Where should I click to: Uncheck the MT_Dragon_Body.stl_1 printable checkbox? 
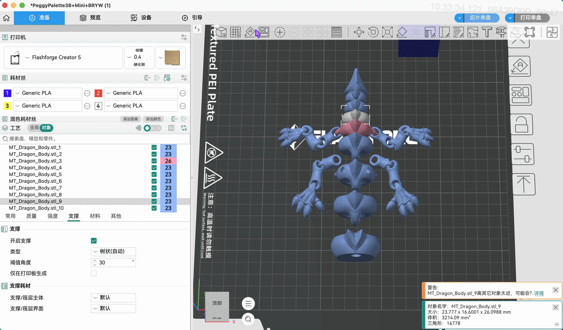coord(154,147)
